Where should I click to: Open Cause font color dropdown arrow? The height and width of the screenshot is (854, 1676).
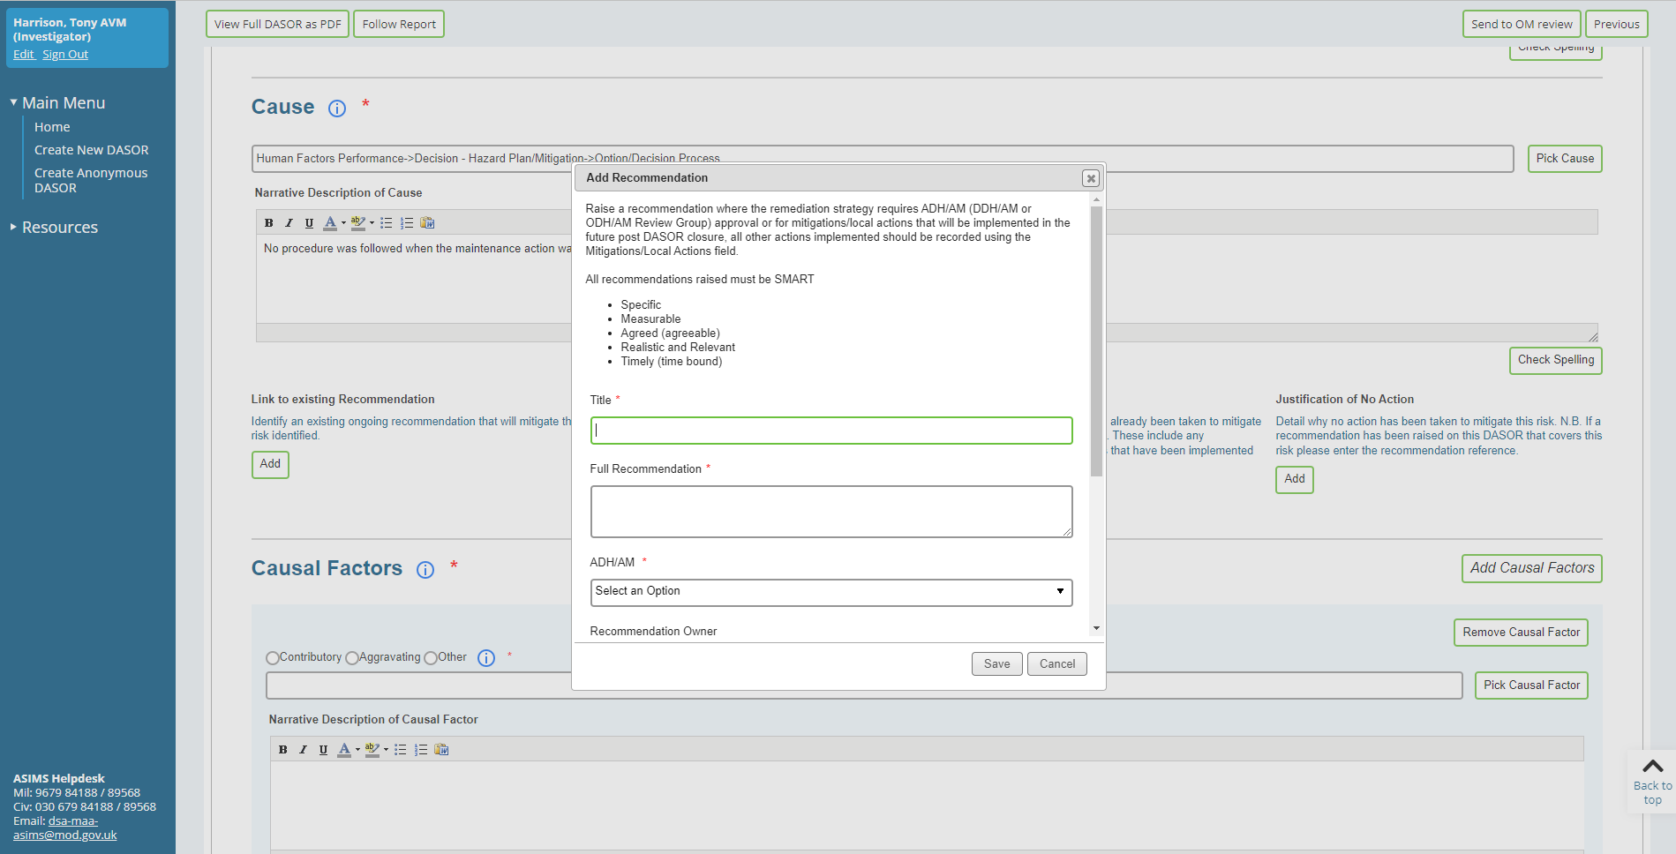point(343,223)
